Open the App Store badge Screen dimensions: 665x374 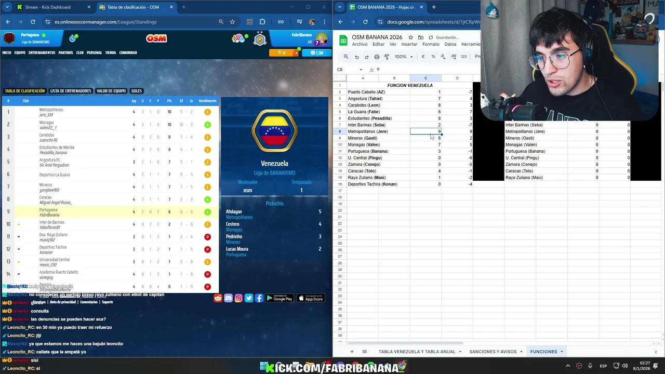(x=311, y=298)
